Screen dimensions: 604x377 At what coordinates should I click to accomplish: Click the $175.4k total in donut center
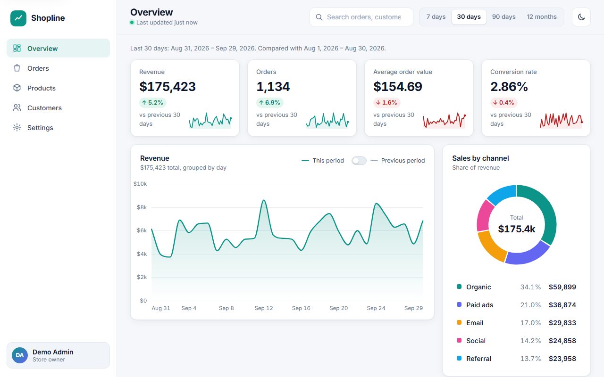tap(517, 229)
